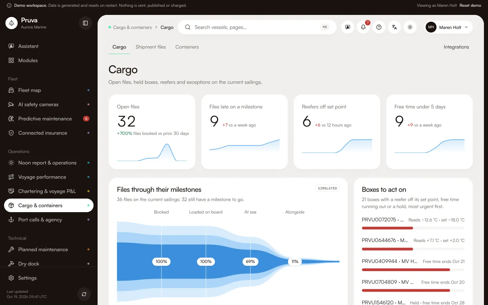Image resolution: width=488 pixels, height=305 pixels.
Task: Open Predictive maintenance module
Action: tap(49, 119)
